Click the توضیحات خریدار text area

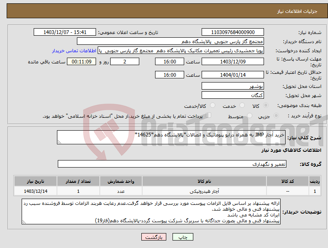point(151,212)
